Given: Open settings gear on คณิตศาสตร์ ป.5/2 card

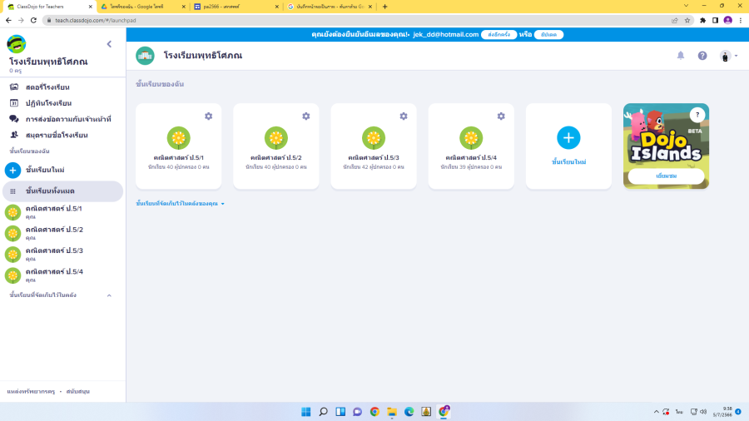Looking at the screenshot, I should point(306,116).
